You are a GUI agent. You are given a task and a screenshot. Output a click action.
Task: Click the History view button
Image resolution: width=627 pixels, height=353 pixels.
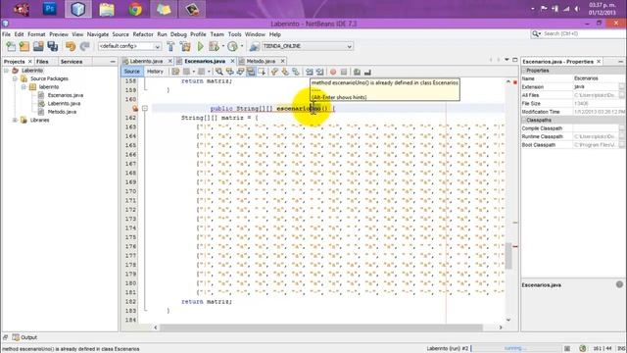pos(155,72)
